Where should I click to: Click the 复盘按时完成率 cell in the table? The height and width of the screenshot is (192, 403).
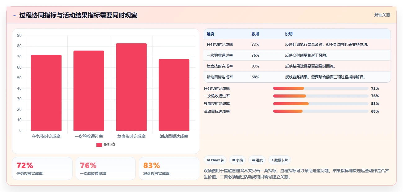(220, 66)
